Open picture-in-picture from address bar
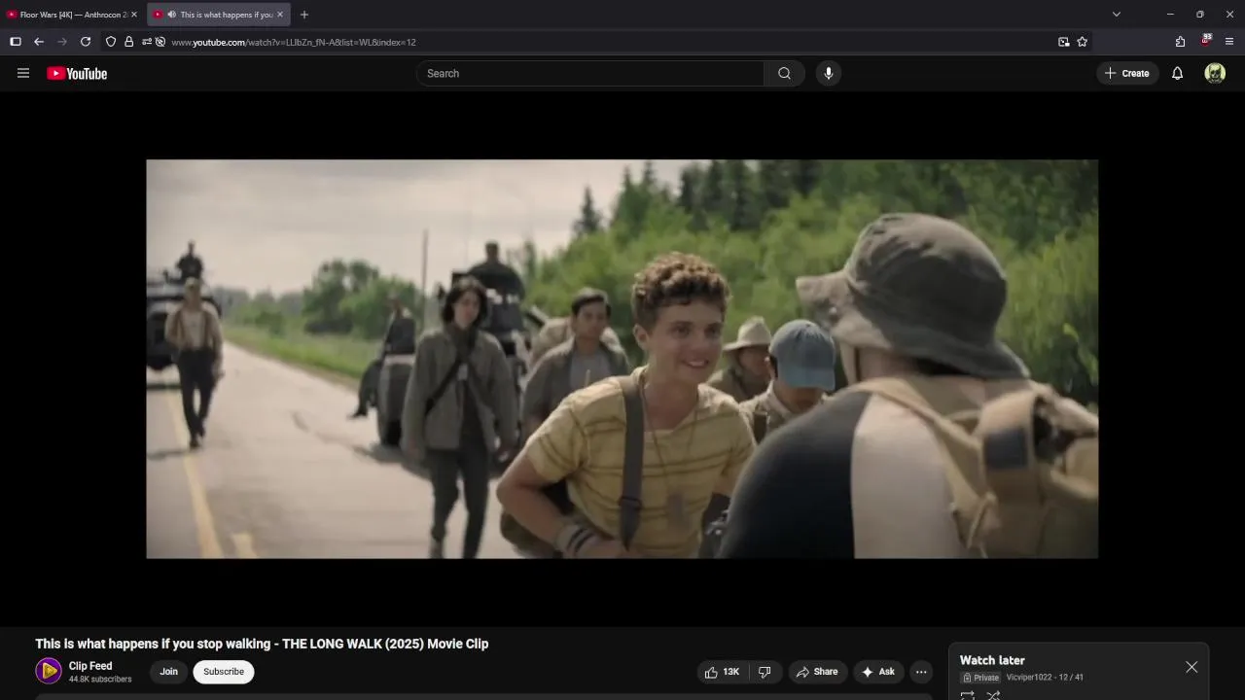 1064,42
